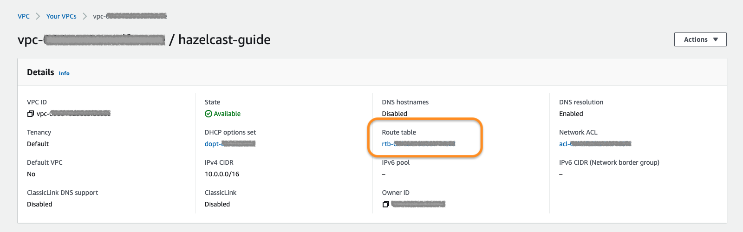Click the Available state text
Viewport: 743px width, 232px height.
[x=227, y=114]
